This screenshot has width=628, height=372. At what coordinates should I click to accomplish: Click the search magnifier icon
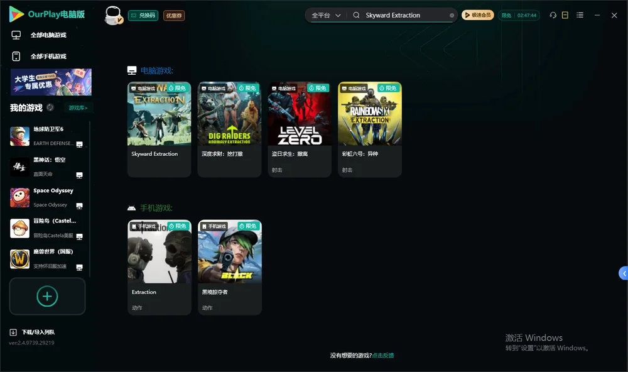pyautogui.click(x=356, y=15)
